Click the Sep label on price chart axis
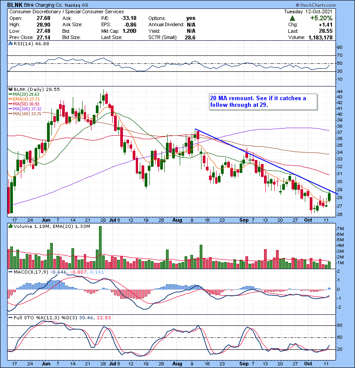 click(244, 220)
